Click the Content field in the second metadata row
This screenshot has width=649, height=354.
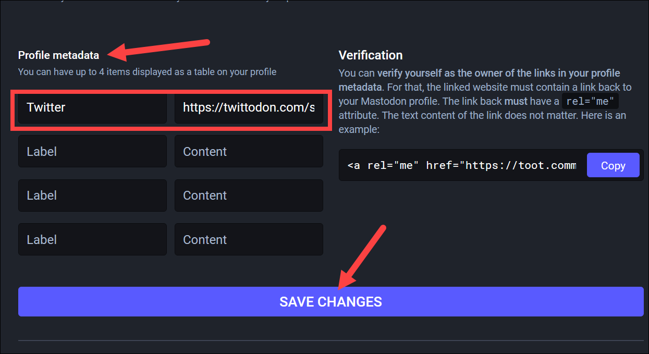tap(249, 151)
